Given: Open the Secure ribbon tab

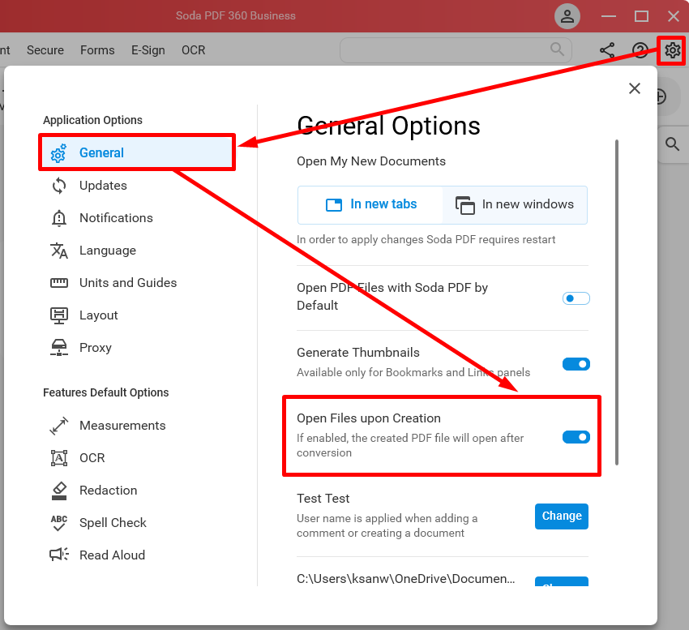Looking at the screenshot, I should click(45, 50).
